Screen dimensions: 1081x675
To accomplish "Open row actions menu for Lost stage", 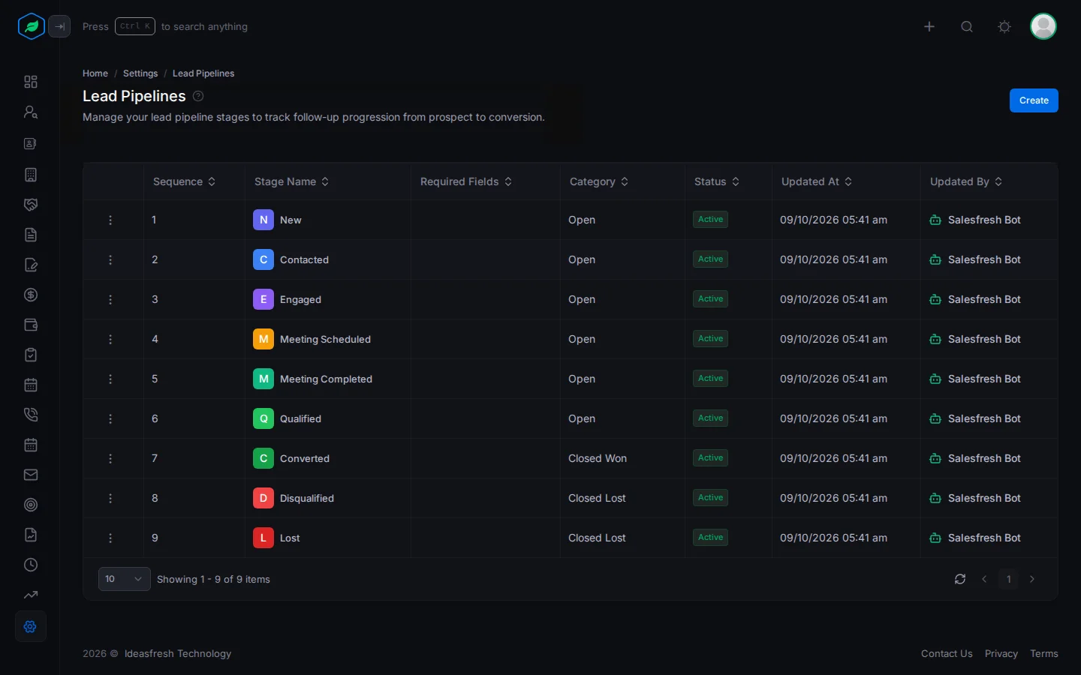I will (x=110, y=538).
